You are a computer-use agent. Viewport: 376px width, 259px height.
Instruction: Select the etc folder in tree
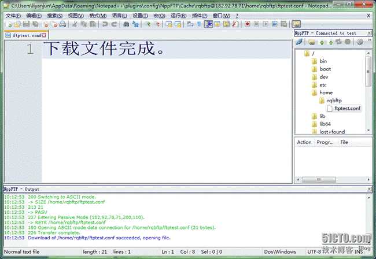coord(319,84)
